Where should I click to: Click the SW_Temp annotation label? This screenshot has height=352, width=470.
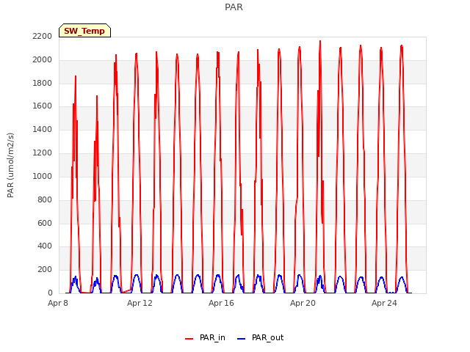(84, 31)
